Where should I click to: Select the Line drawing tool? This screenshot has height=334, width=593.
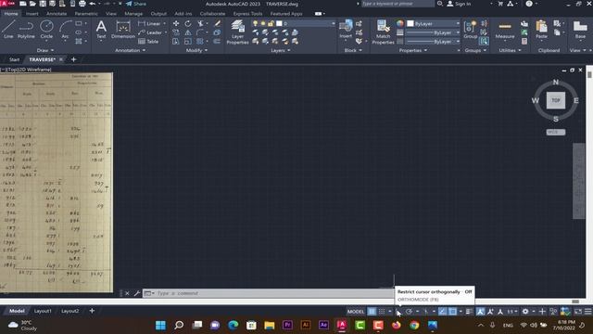tap(8, 30)
